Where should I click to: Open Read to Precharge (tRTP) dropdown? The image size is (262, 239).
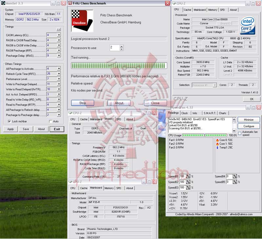59,104
